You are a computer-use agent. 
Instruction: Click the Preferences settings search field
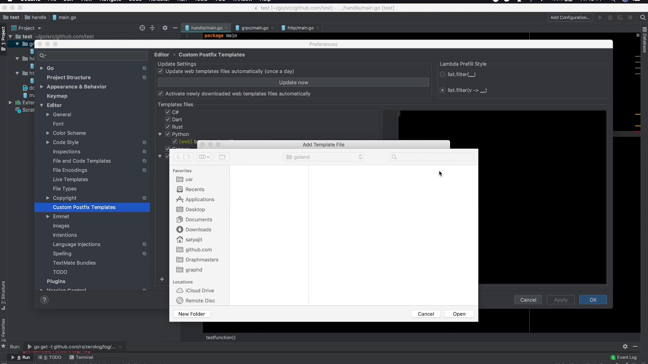(93, 55)
